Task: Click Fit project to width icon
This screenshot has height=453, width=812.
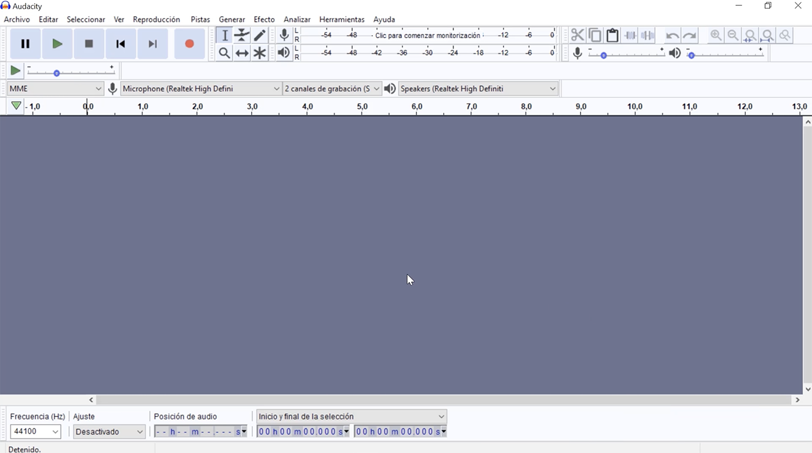Action: pyautogui.click(x=768, y=35)
